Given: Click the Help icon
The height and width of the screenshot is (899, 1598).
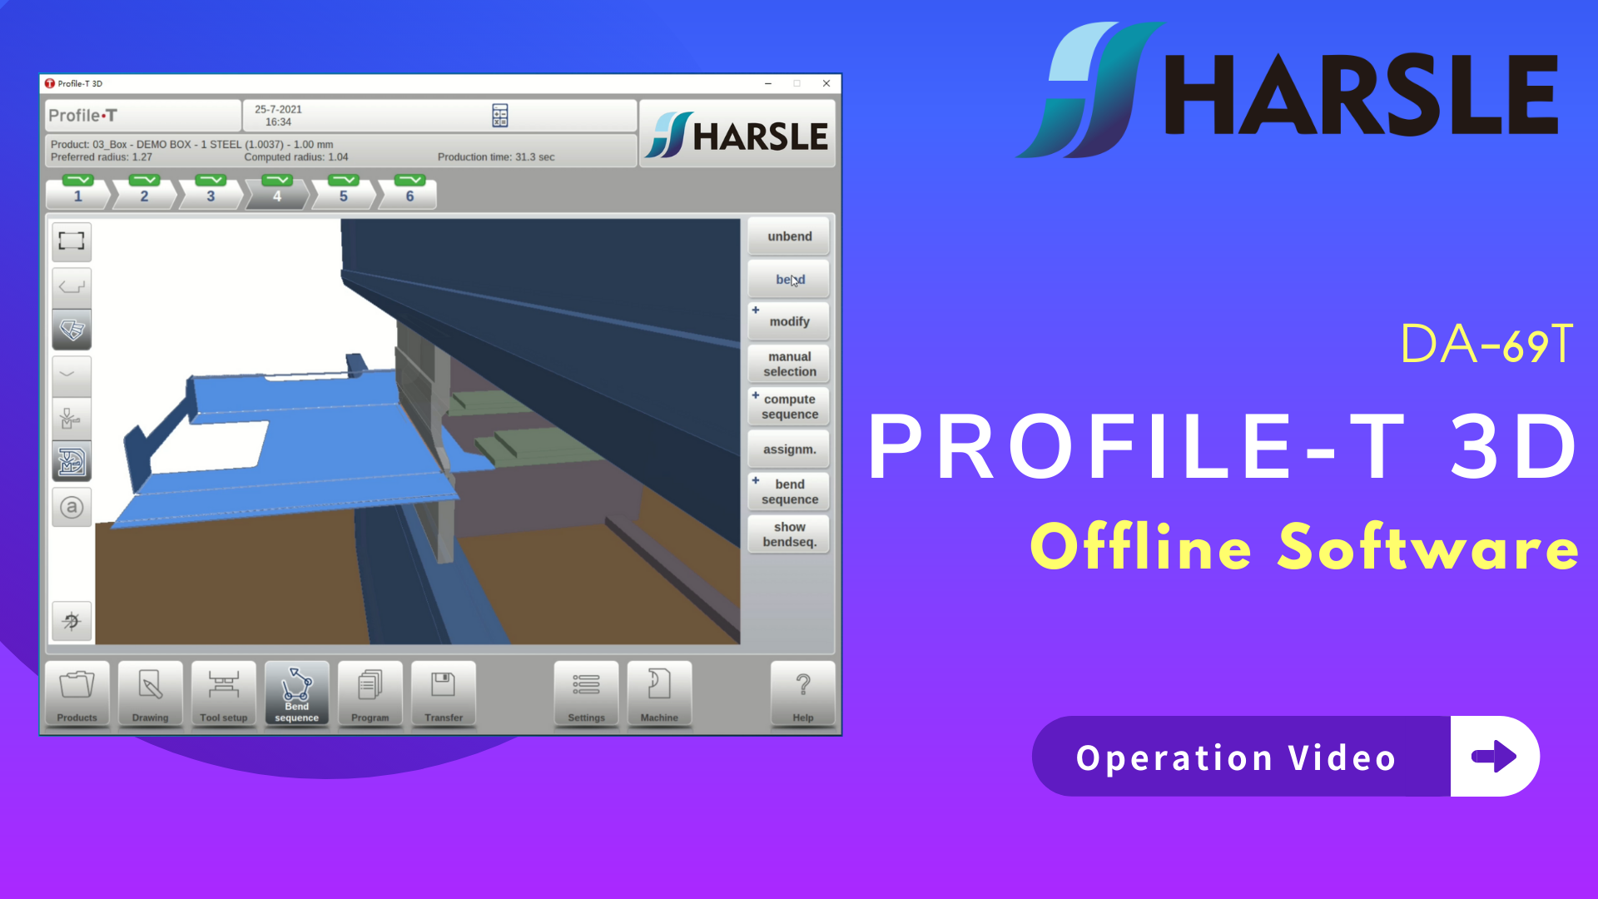Looking at the screenshot, I should tap(802, 693).
